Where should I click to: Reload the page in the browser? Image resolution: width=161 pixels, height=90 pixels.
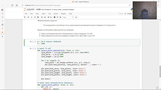12,5
